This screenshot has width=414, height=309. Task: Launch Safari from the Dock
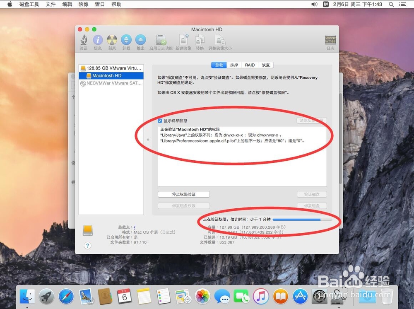[x=66, y=296]
